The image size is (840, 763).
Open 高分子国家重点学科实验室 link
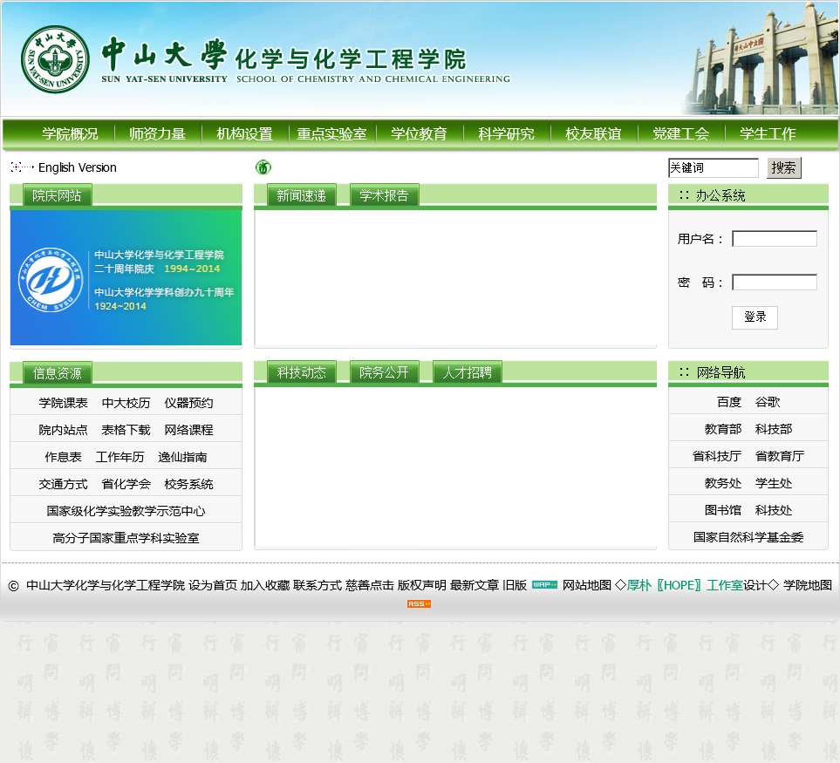[126, 538]
